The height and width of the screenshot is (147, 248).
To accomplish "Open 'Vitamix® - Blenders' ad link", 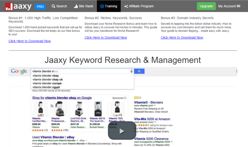I will tap(148, 102).
